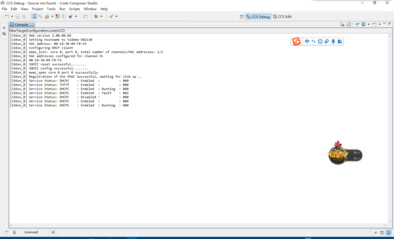Expand Display Selected Console dropdown arrow

click(x=369, y=24)
